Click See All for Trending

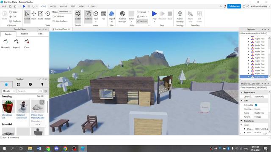(x=41, y=96)
